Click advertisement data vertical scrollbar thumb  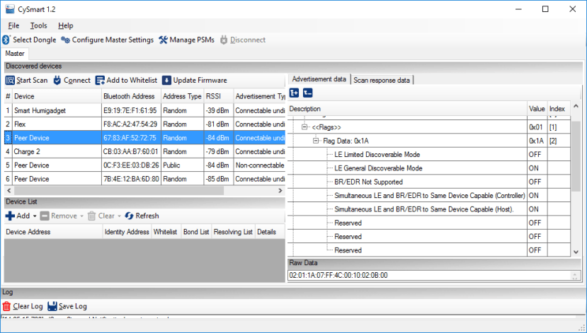tap(576, 156)
